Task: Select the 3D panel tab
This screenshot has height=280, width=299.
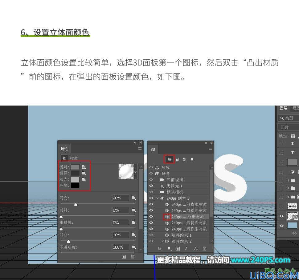Action: pos(153,150)
